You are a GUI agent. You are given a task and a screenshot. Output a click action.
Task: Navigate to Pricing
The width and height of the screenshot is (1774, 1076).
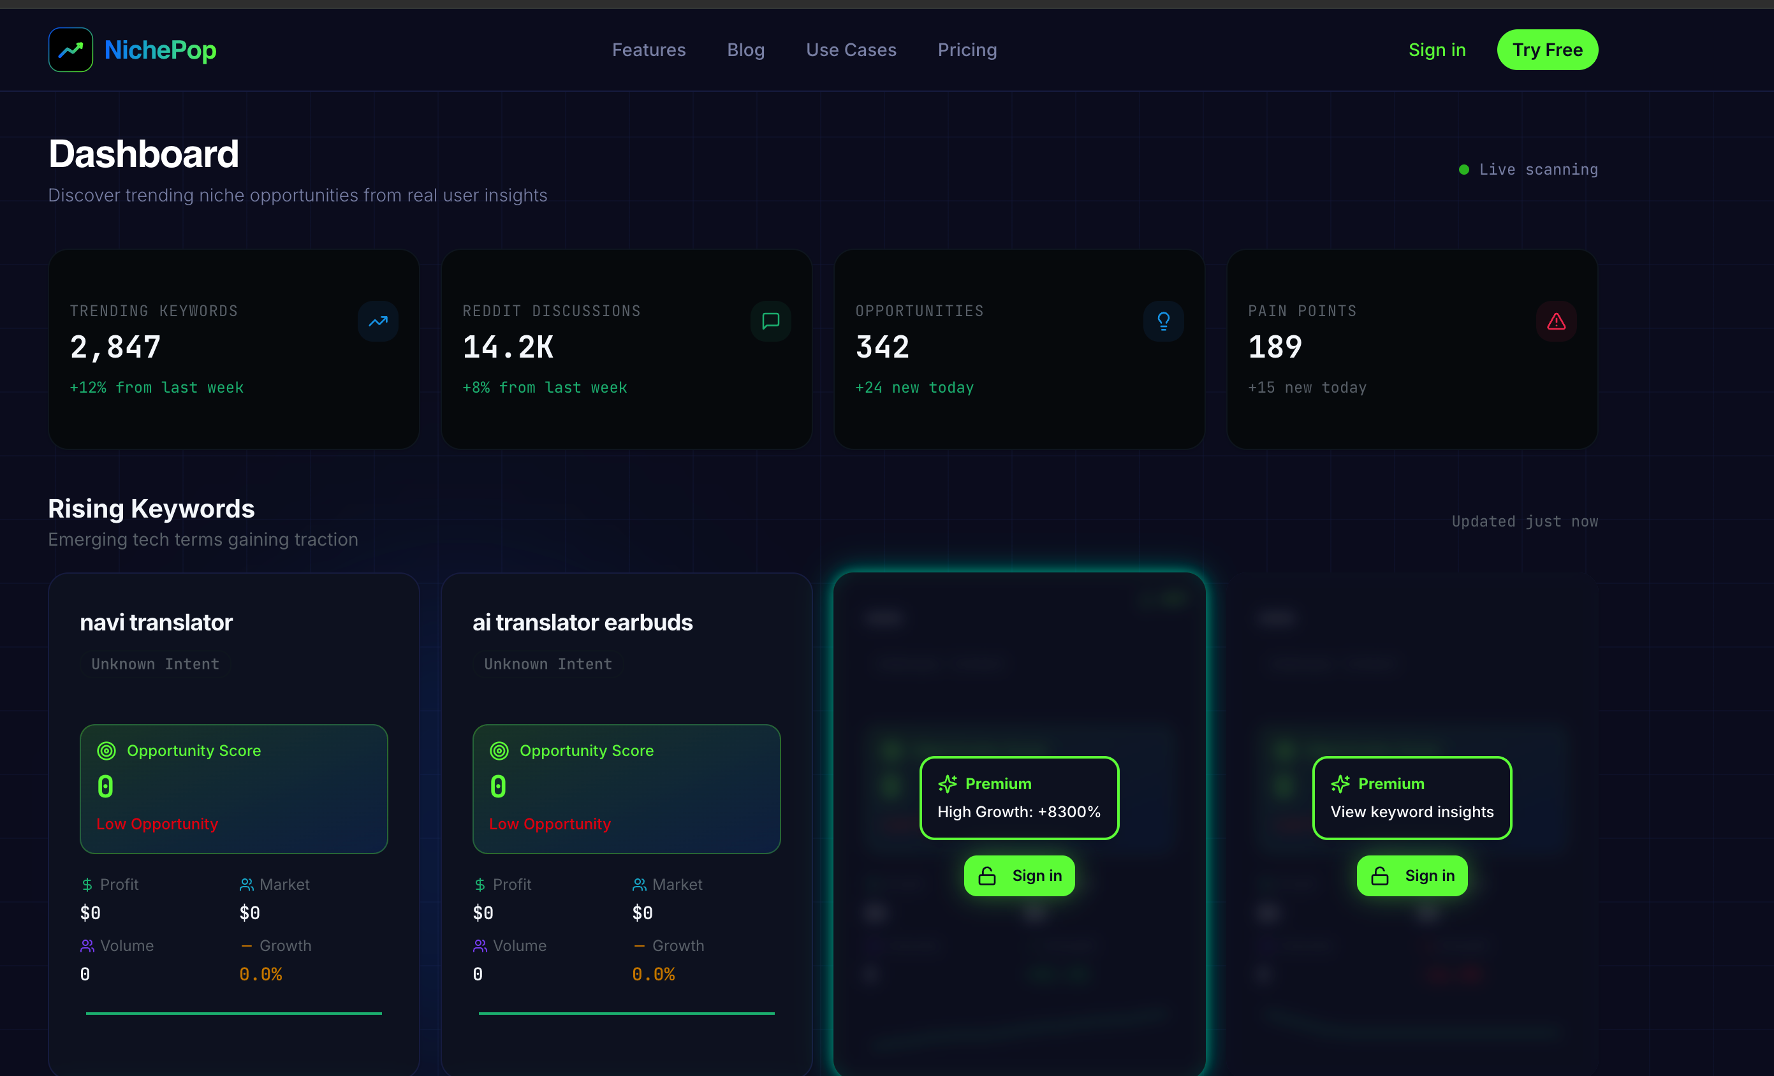(x=967, y=50)
